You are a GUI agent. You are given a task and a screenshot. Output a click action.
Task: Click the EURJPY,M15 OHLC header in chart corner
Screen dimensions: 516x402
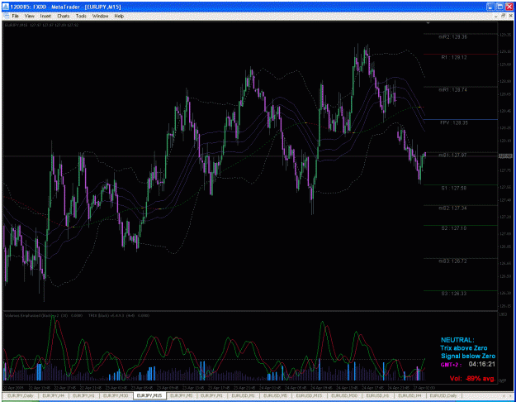tap(41, 25)
